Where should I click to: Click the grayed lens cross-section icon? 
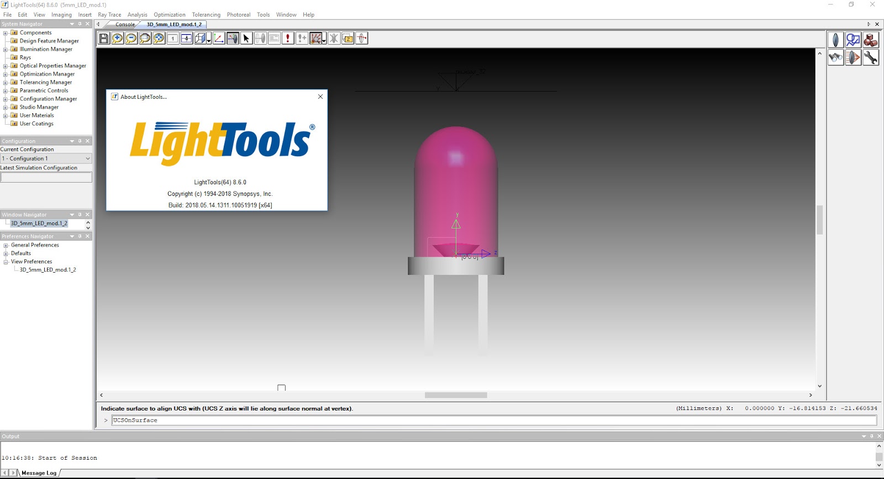[x=260, y=38]
